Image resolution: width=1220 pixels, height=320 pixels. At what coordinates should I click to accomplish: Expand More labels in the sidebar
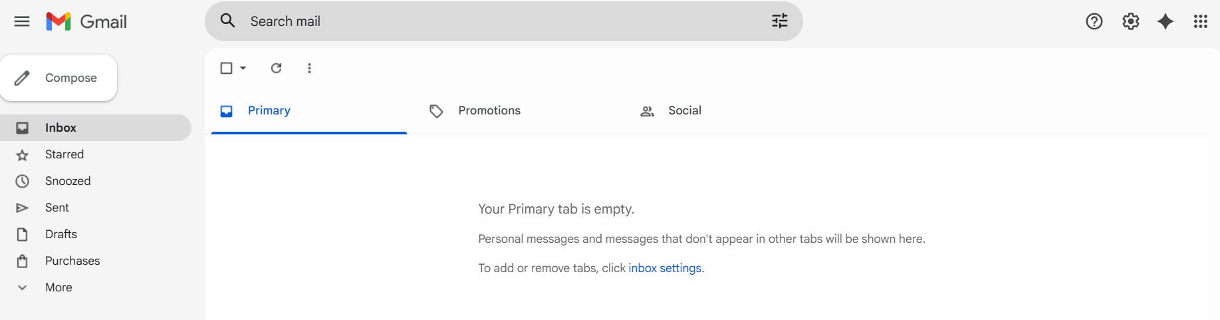point(59,287)
